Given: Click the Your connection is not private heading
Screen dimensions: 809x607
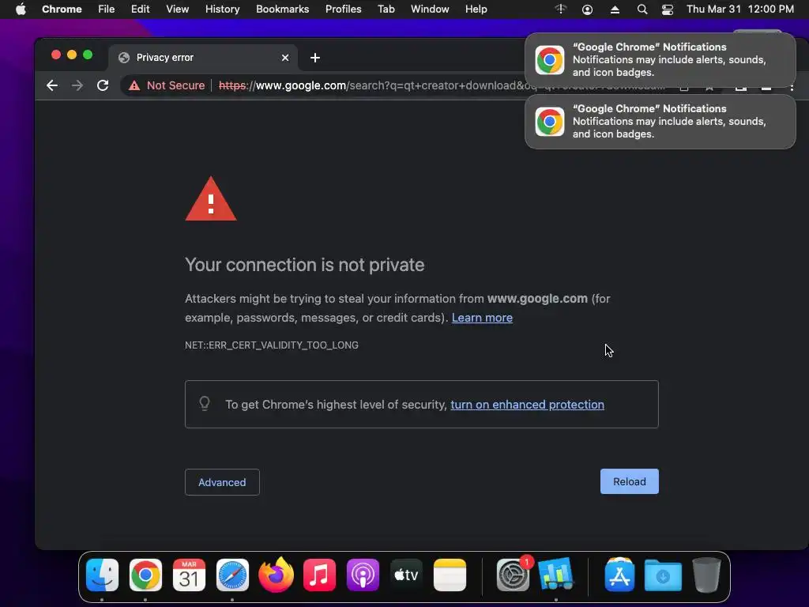Looking at the screenshot, I should pyautogui.click(x=304, y=265).
